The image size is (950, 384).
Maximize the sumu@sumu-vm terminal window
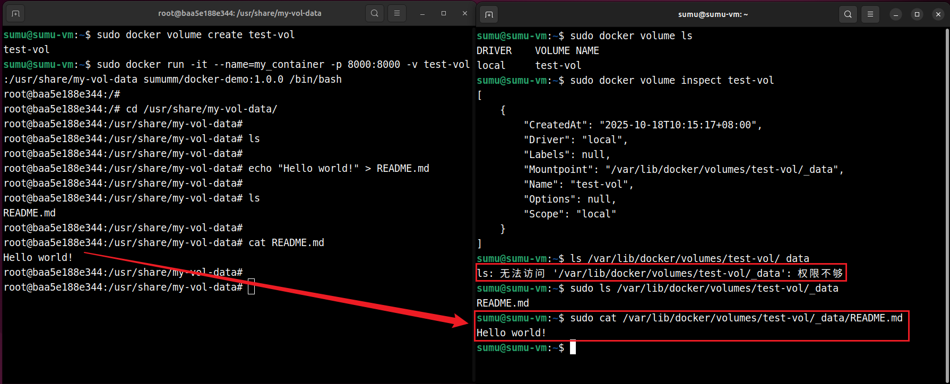(917, 14)
